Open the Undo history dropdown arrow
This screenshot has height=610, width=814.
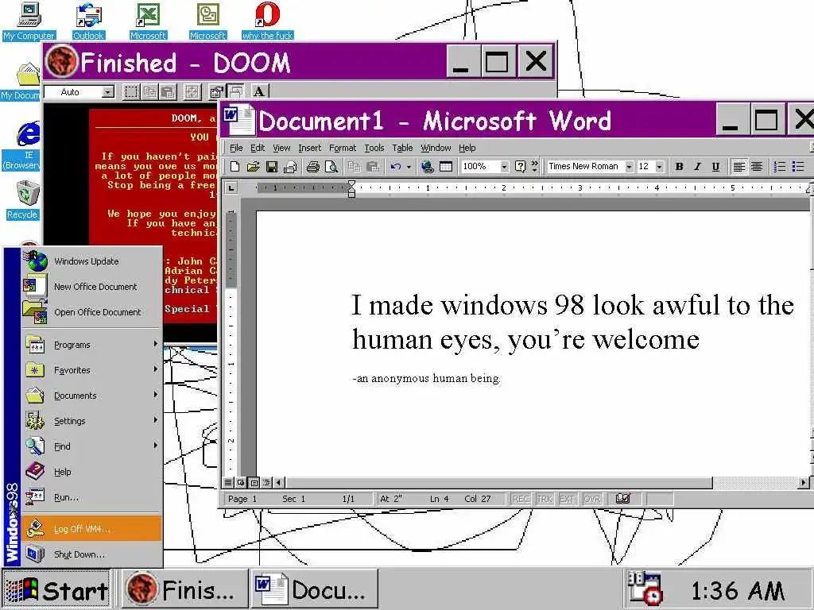[x=409, y=167]
